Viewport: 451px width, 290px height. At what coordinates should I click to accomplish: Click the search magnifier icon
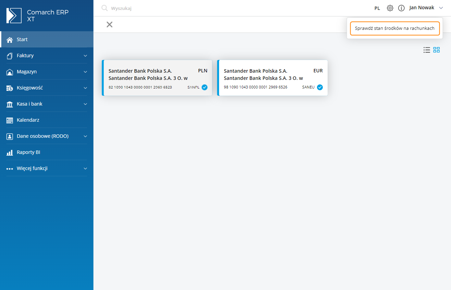tap(105, 8)
